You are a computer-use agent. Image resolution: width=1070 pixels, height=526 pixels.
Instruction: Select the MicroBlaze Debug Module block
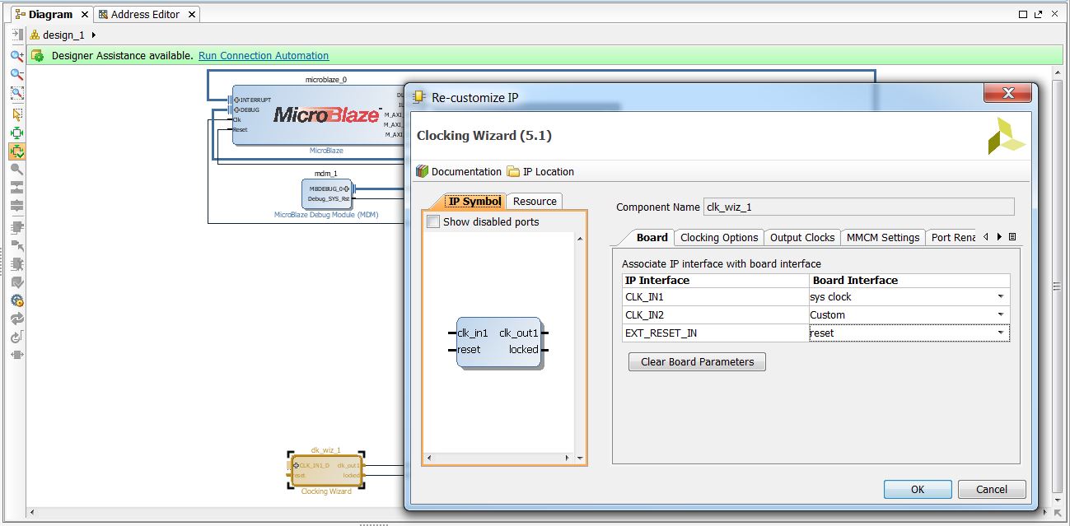click(x=326, y=194)
